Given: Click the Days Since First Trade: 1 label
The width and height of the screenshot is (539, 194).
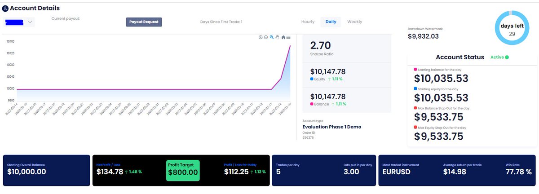Looking at the screenshot, I should (221, 22).
